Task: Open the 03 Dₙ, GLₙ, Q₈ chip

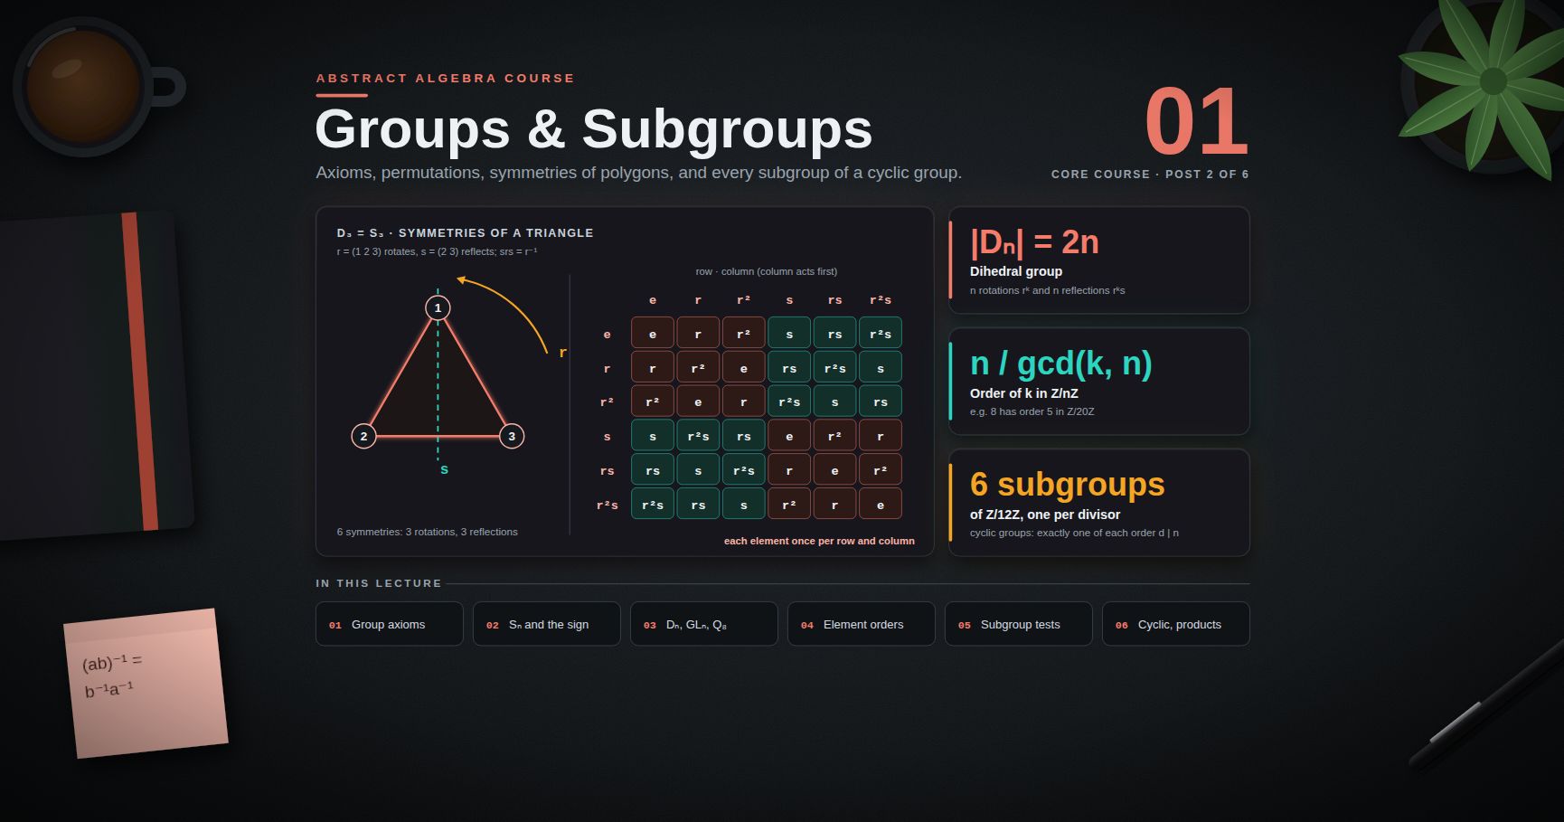Action: [704, 624]
